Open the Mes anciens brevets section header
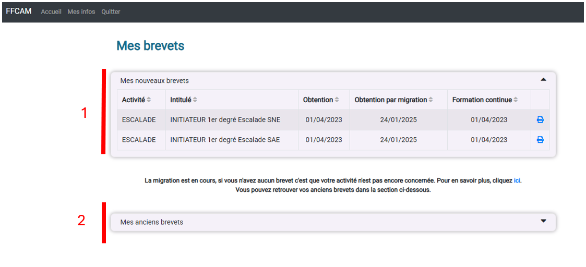586x267 pixels. pos(333,222)
